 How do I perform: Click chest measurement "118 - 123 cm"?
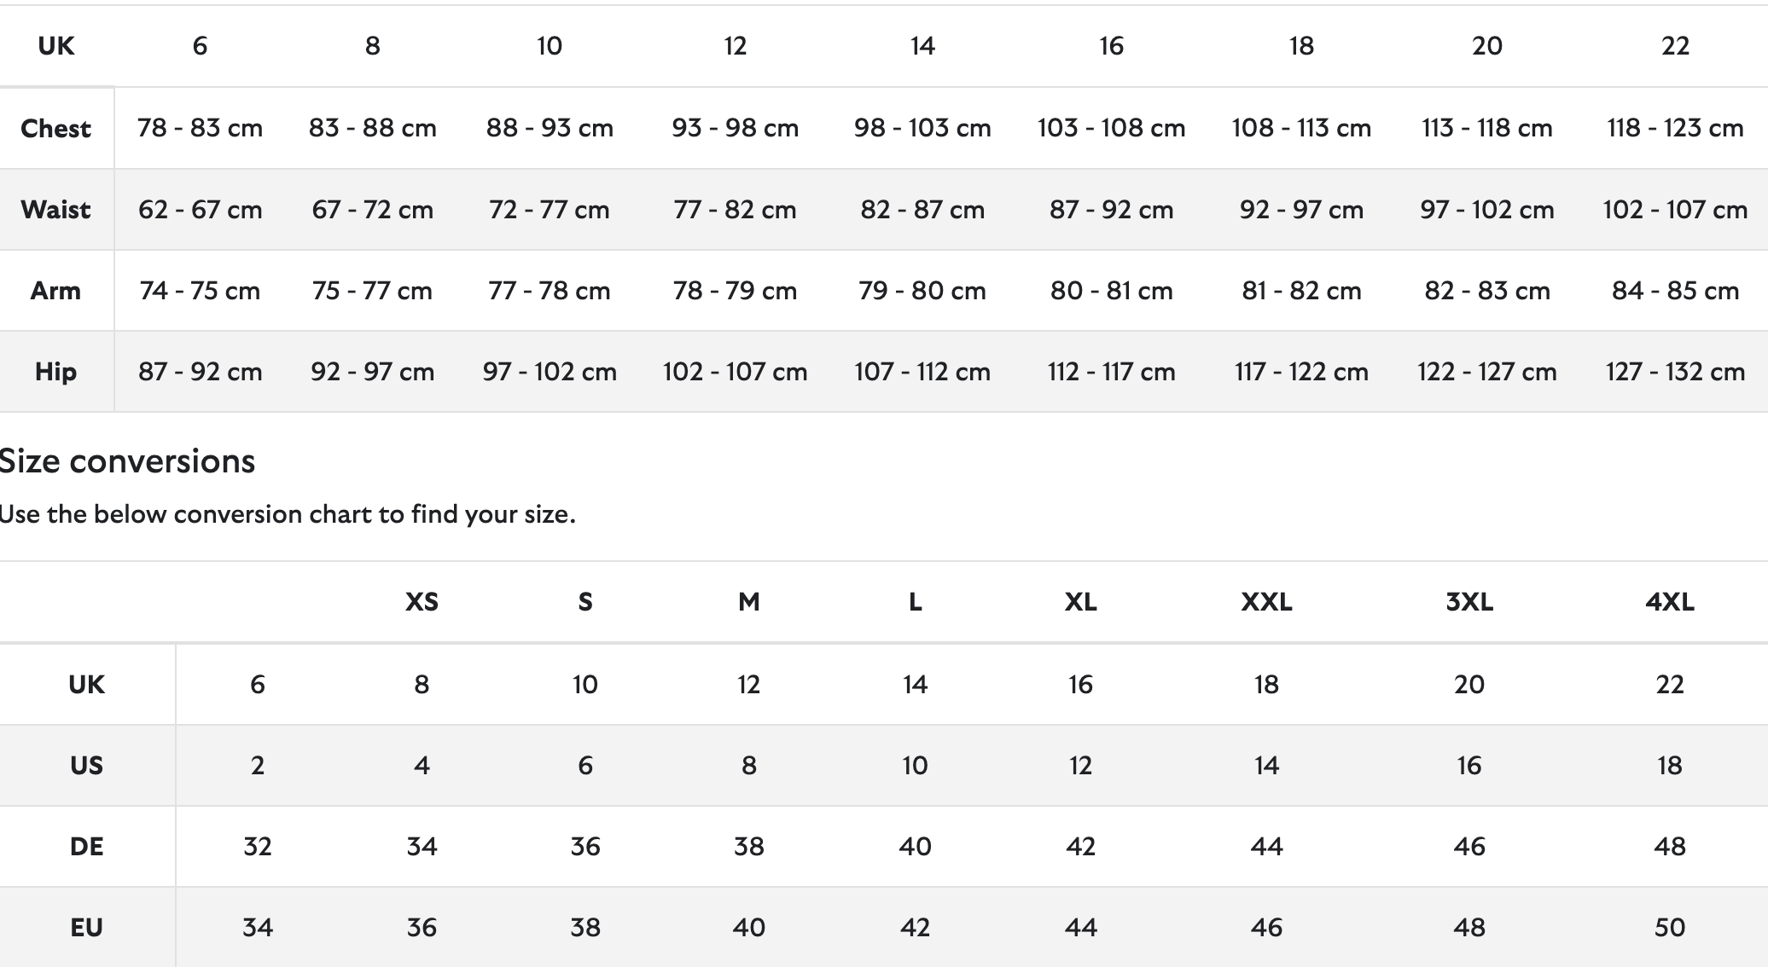click(1675, 129)
